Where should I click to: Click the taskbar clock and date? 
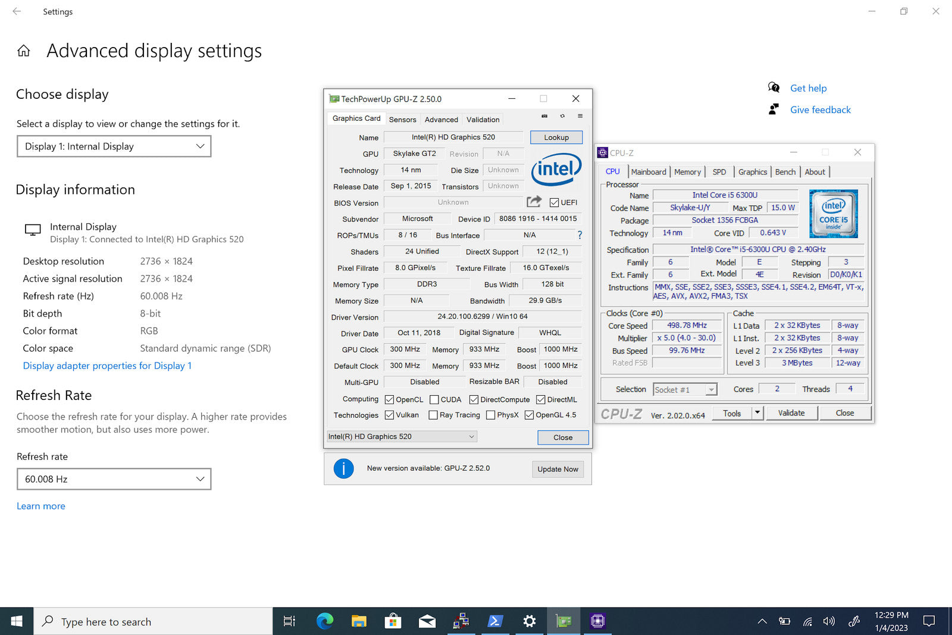(x=891, y=621)
